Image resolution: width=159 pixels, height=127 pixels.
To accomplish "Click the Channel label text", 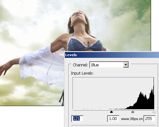I will 80,65.
